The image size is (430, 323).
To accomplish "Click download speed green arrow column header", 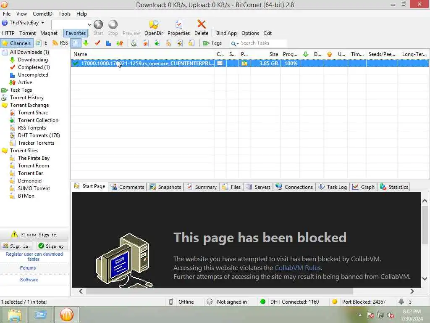I will 306,54.
